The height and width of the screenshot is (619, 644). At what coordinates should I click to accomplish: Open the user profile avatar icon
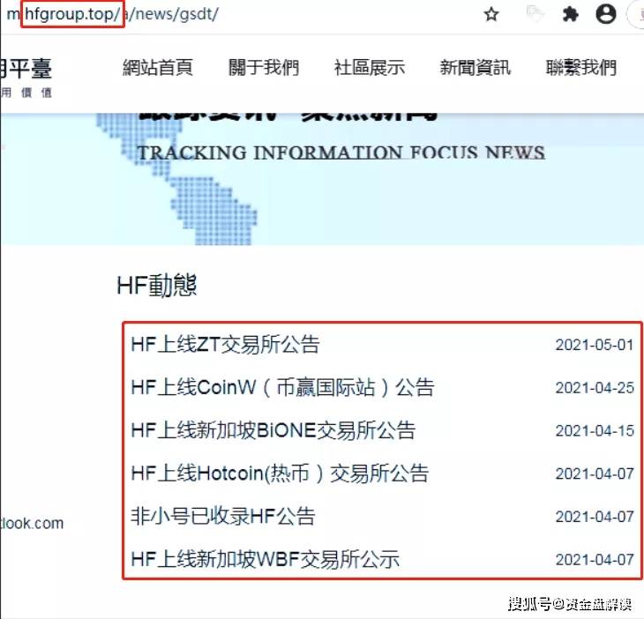605,15
